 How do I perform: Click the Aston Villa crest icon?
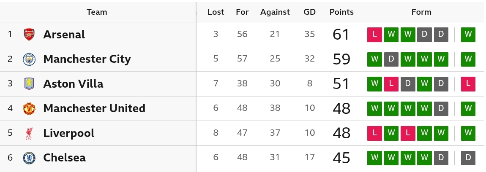tap(29, 83)
